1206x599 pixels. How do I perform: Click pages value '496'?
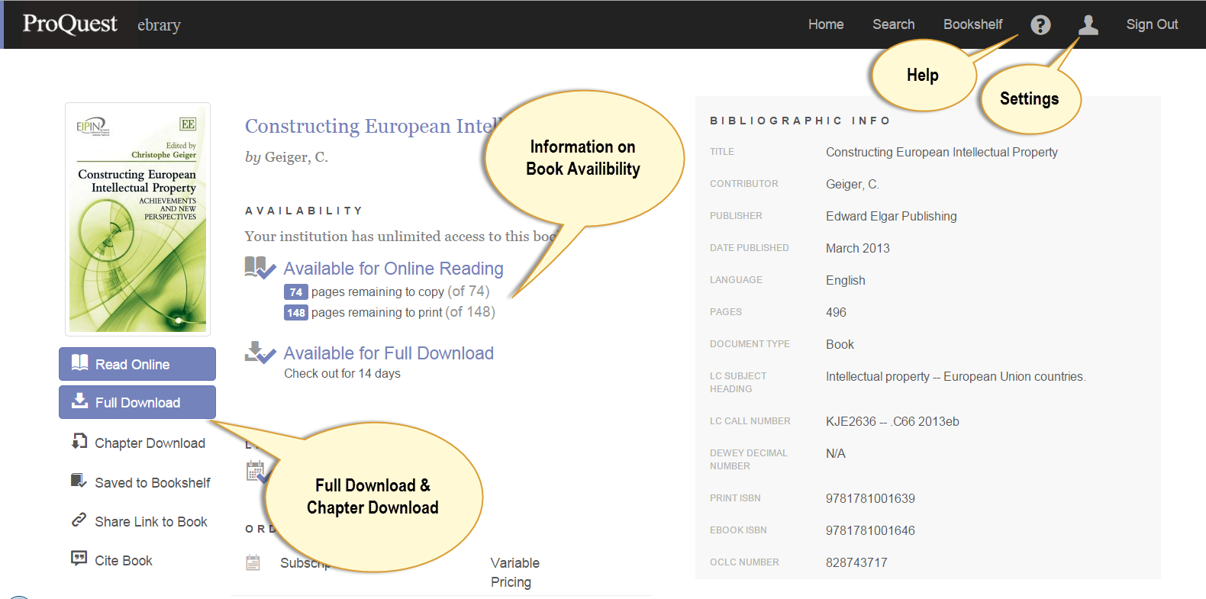(836, 312)
